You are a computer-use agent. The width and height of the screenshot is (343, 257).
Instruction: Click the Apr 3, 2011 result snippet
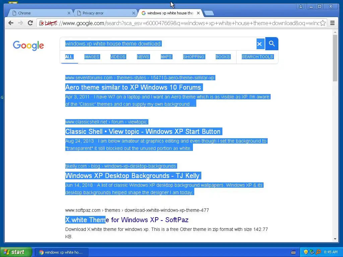(x=168, y=100)
